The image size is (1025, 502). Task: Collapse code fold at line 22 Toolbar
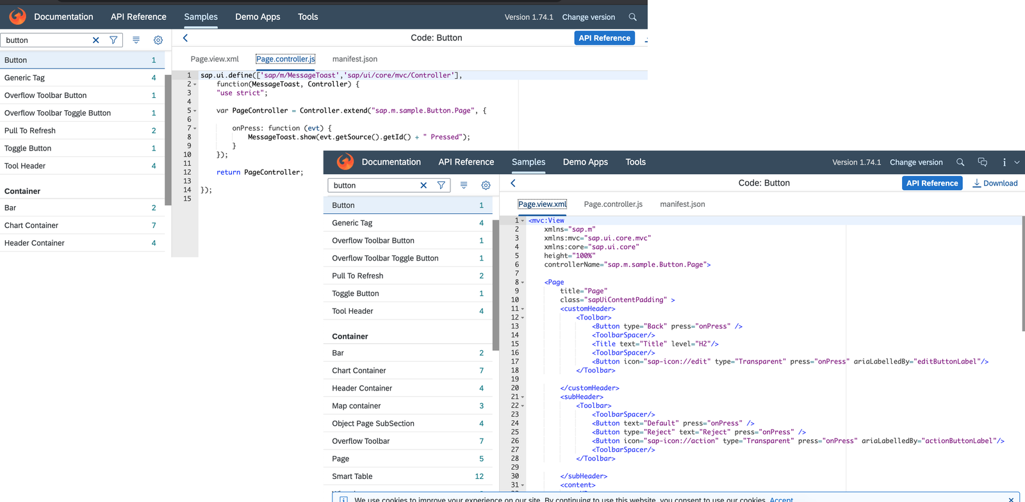(x=523, y=406)
